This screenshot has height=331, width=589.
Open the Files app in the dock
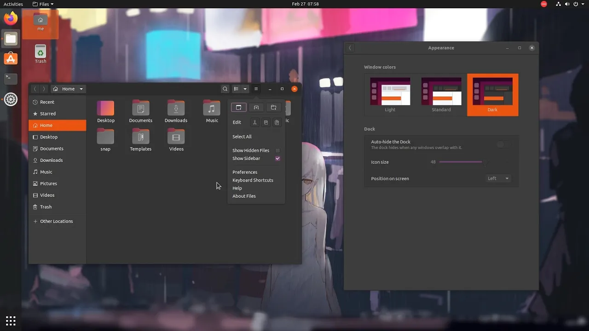click(x=11, y=39)
